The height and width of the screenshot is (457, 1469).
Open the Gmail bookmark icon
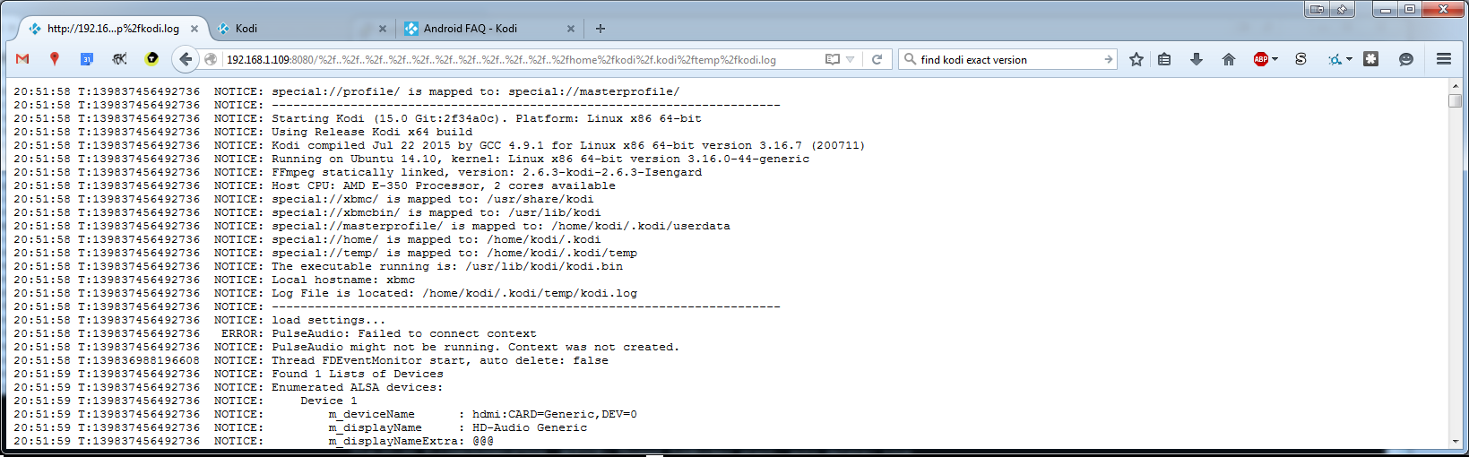tap(22, 59)
